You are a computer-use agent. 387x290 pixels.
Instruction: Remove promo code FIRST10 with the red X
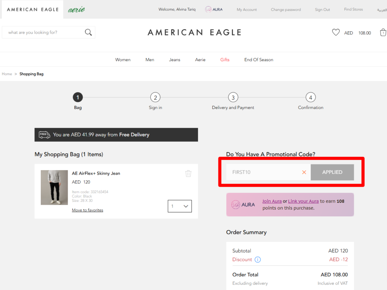click(304, 172)
